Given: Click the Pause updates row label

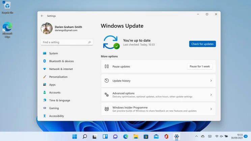Looking at the screenshot, I should point(121,66).
